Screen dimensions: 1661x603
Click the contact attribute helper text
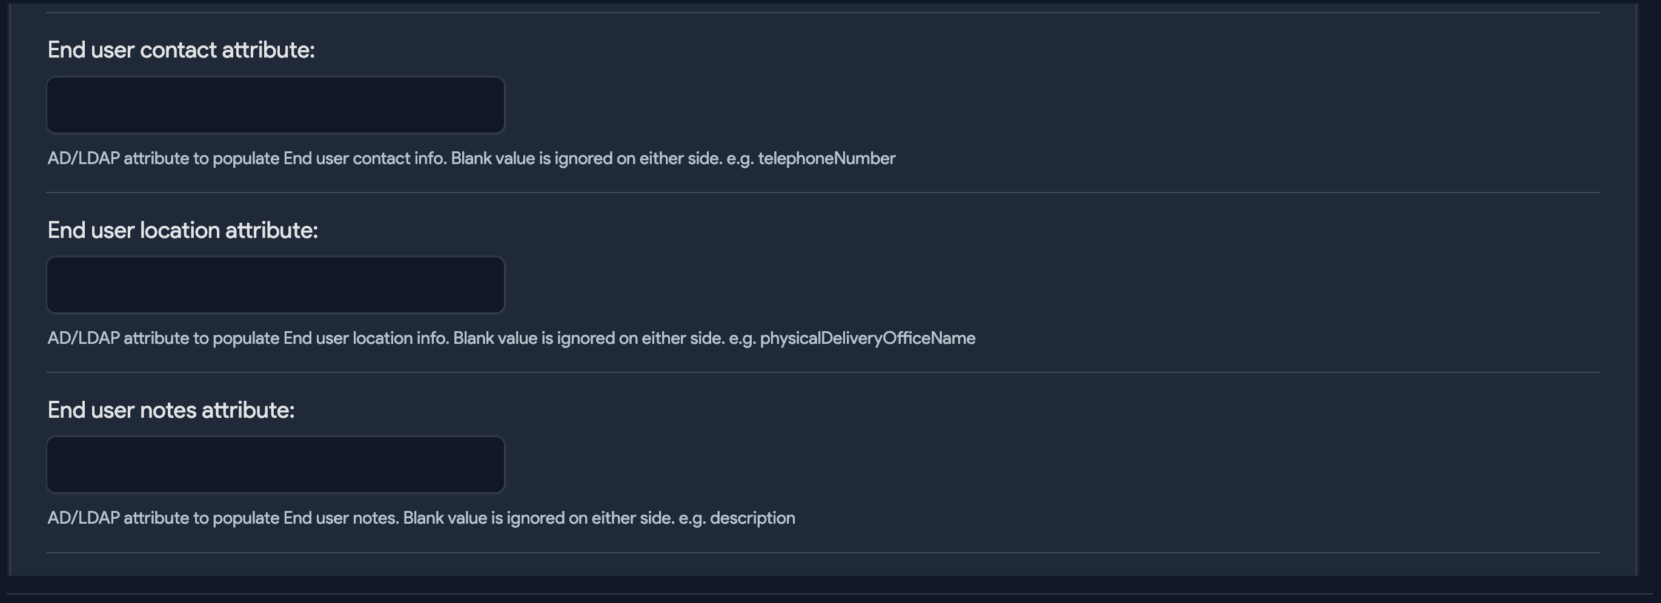point(471,158)
